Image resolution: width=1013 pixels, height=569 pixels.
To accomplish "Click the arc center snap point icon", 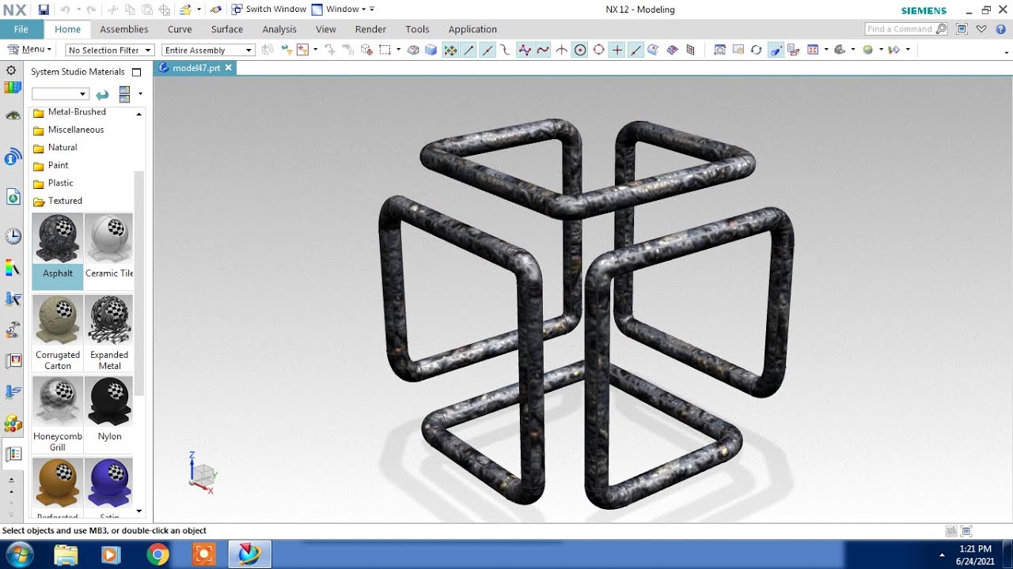I will tap(580, 50).
